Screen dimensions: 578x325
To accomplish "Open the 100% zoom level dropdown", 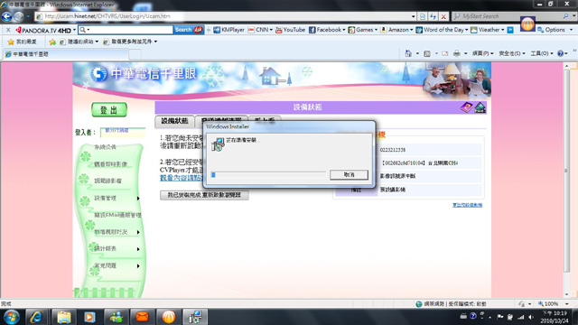I will (x=567, y=304).
